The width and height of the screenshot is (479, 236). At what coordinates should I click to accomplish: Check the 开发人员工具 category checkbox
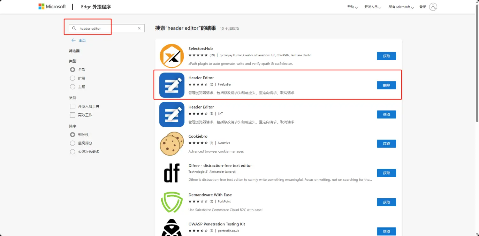tap(72, 106)
